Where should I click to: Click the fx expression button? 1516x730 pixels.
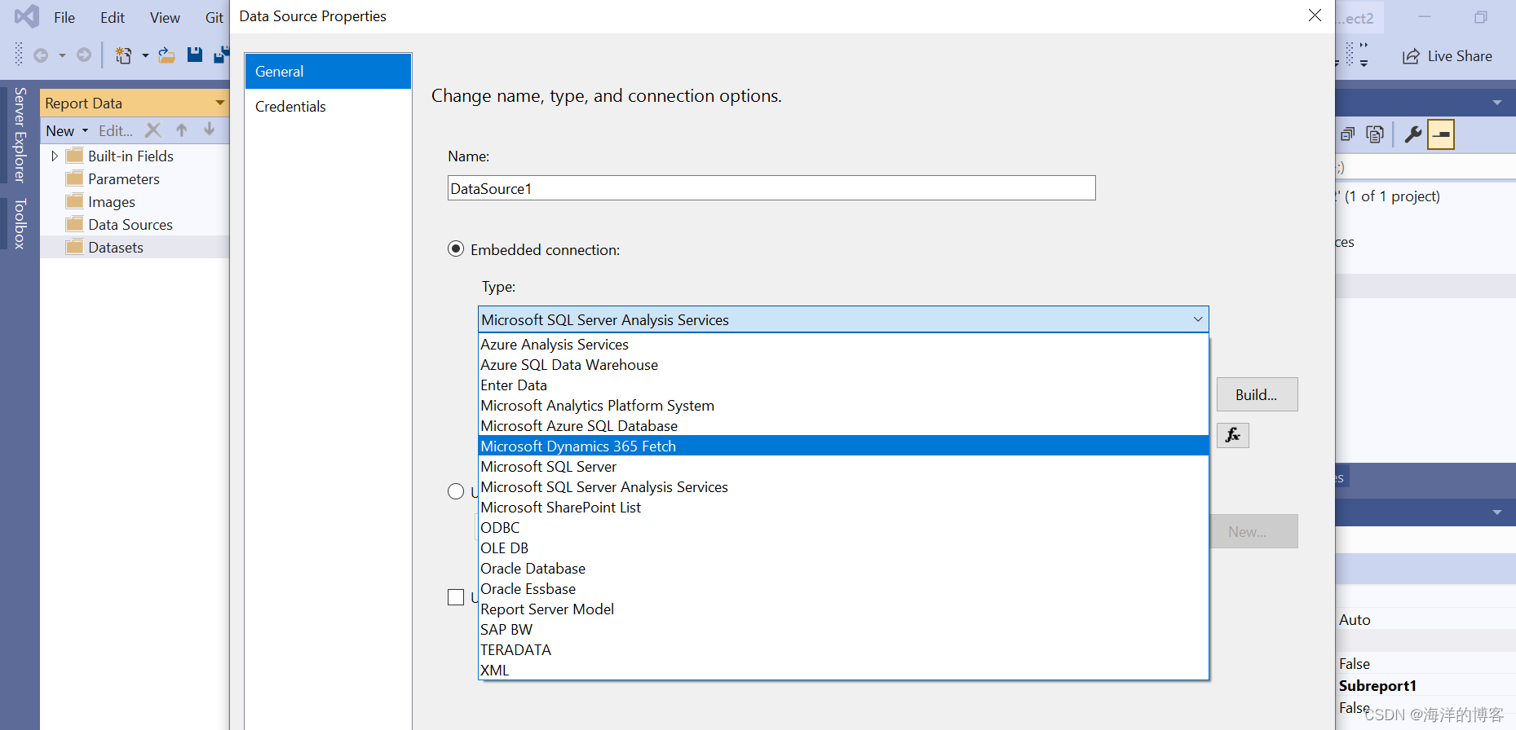click(x=1233, y=435)
